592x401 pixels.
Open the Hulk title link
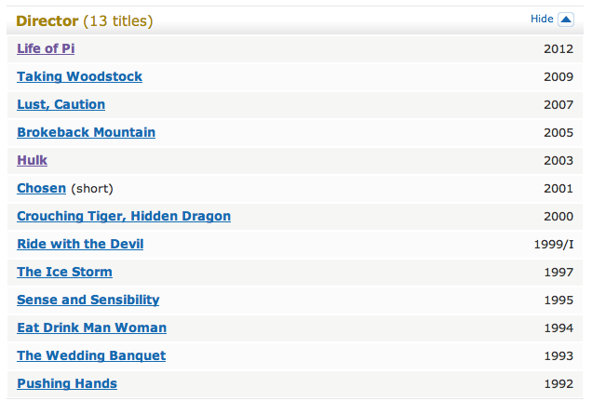[x=32, y=160]
